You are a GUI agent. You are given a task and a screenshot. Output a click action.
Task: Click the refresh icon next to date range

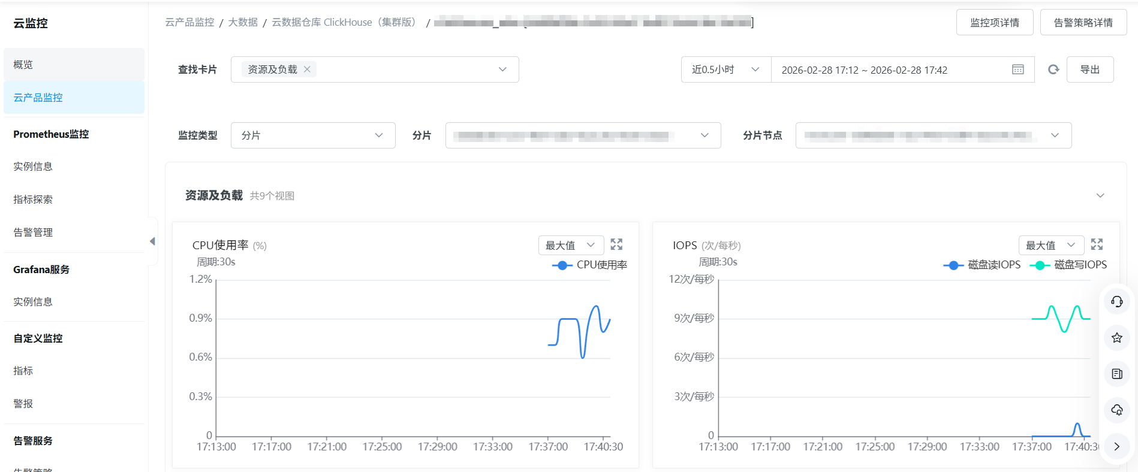tap(1053, 69)
